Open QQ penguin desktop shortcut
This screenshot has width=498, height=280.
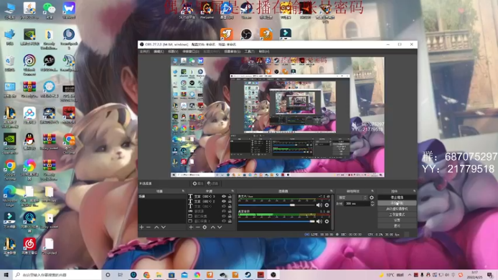click(x=29, y=142)
